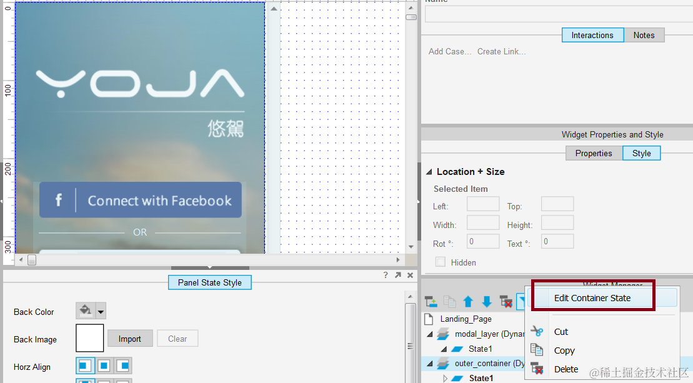Click the Back Image color swatch
This screenshot has height=383, width=693.
pyautogui.click(x=89, y=337)
